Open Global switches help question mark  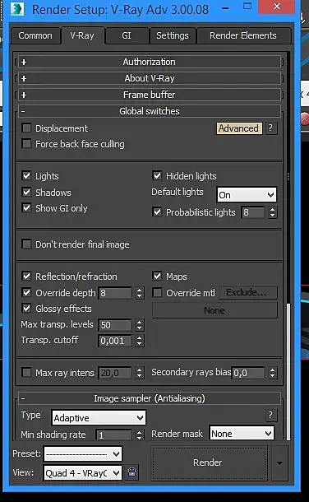coord(270,128)
